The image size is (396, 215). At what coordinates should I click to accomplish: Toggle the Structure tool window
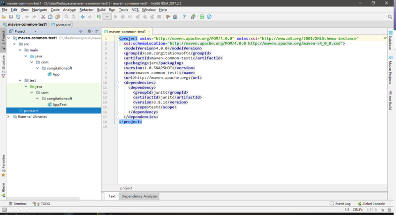coord(3,63)
